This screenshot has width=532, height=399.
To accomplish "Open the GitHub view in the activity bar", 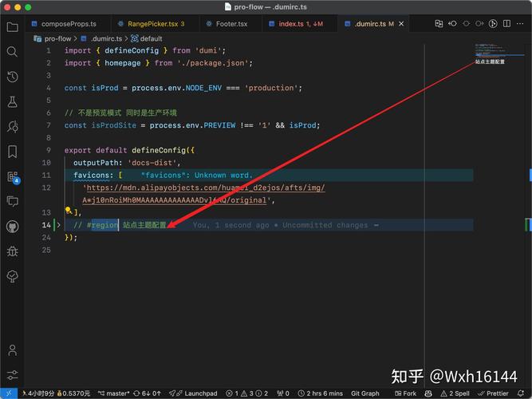I will pos(12,227).
